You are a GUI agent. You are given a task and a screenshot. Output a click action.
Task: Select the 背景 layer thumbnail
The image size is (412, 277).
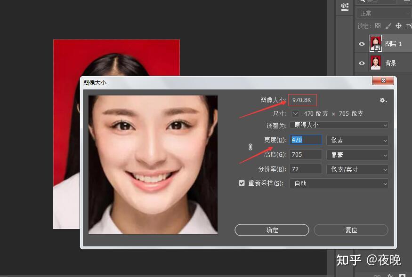pos(376,63)
